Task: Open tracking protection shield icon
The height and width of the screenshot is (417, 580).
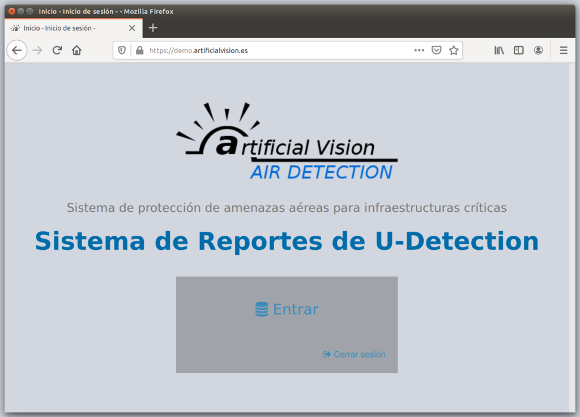Action: pos(122,50)
